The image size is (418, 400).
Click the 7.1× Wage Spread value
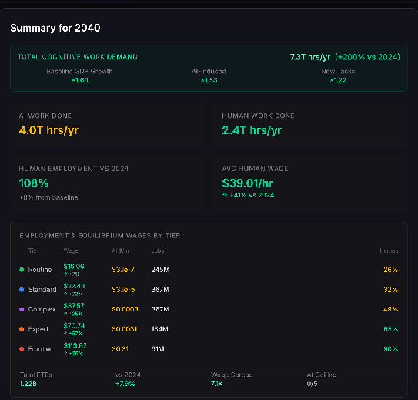pyautogui.click(x=216, y=384)
